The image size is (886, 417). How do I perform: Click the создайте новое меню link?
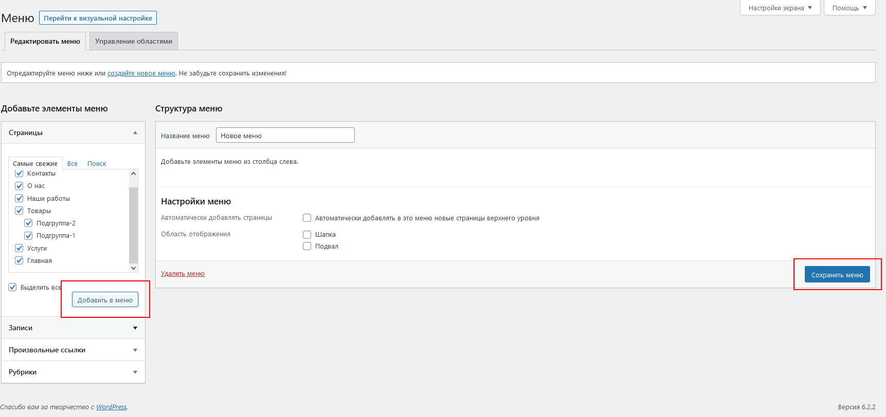tap(141, 73)
